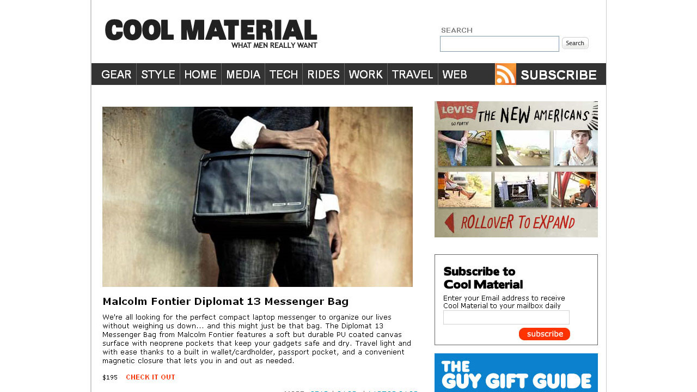The width and height of the screenshot is (697, 392).
Task: Click the Search button
Action: coord(575,43)
